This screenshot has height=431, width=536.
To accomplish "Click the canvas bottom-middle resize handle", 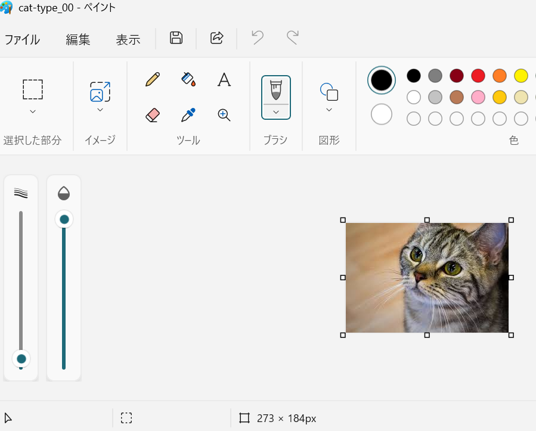I will coord(427,335).
